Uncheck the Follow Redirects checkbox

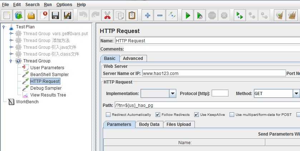158,115
